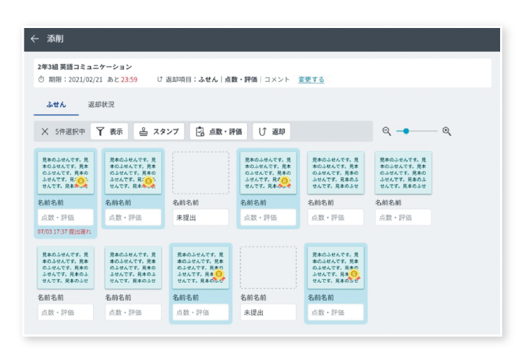The height and width of the screenshot is (359, 526).
Task: Switch to the 返却状況 tab
Action: click(x=101, y=105)
